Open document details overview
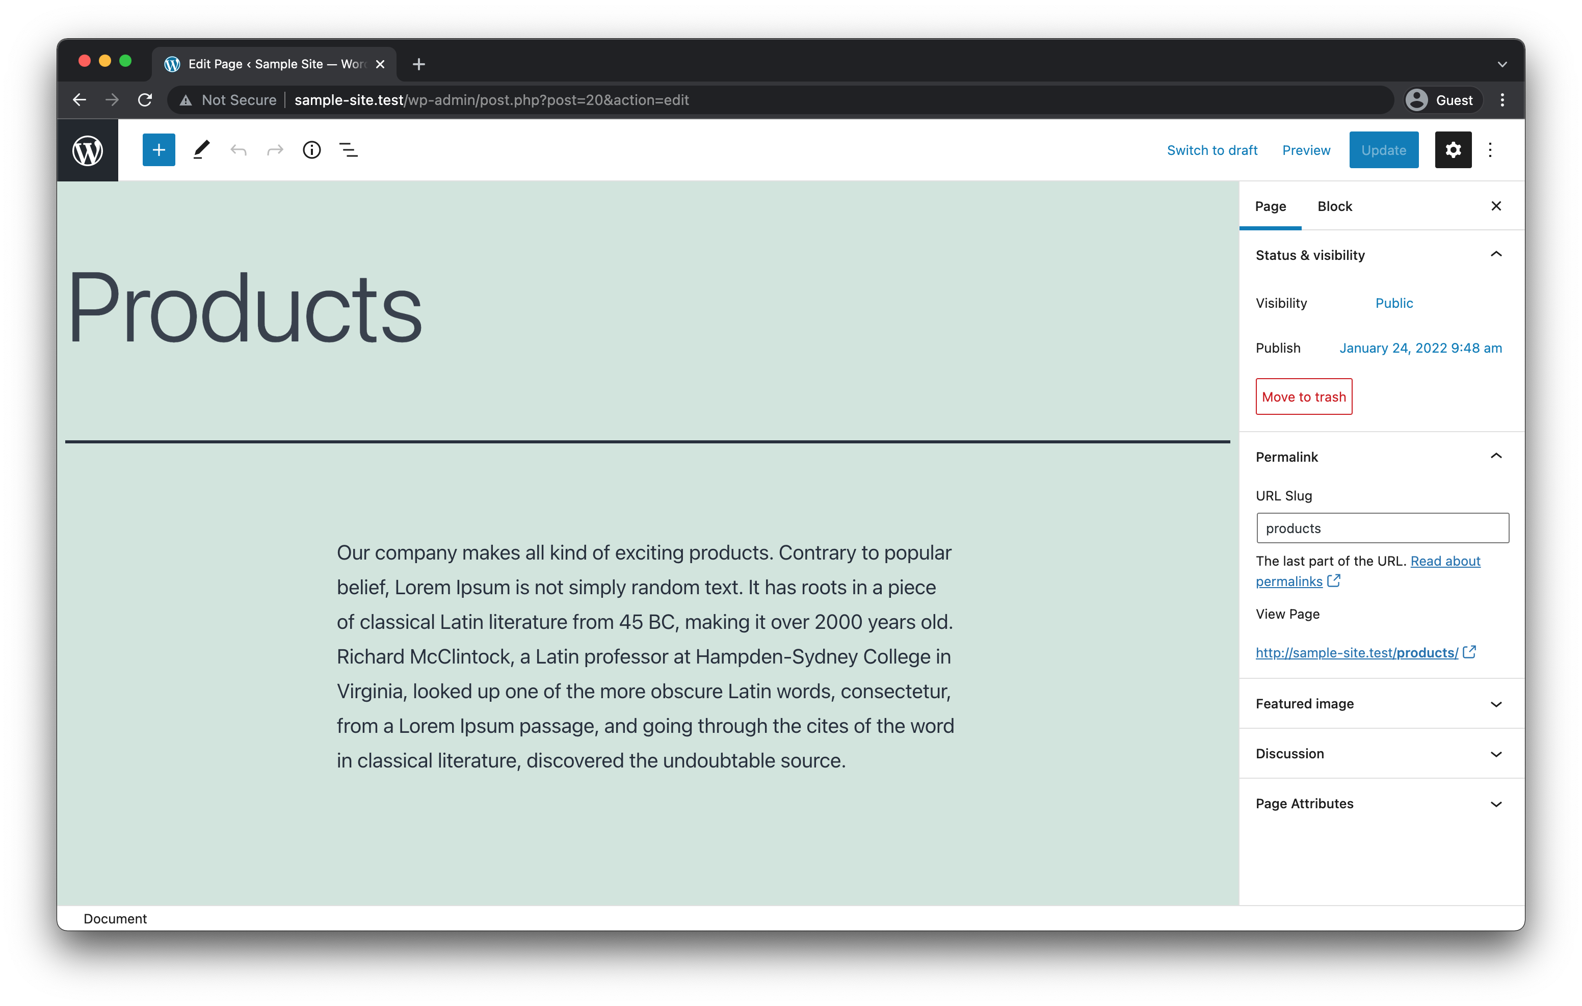Screen dimensions: 1582x1006 coord(311,149)
